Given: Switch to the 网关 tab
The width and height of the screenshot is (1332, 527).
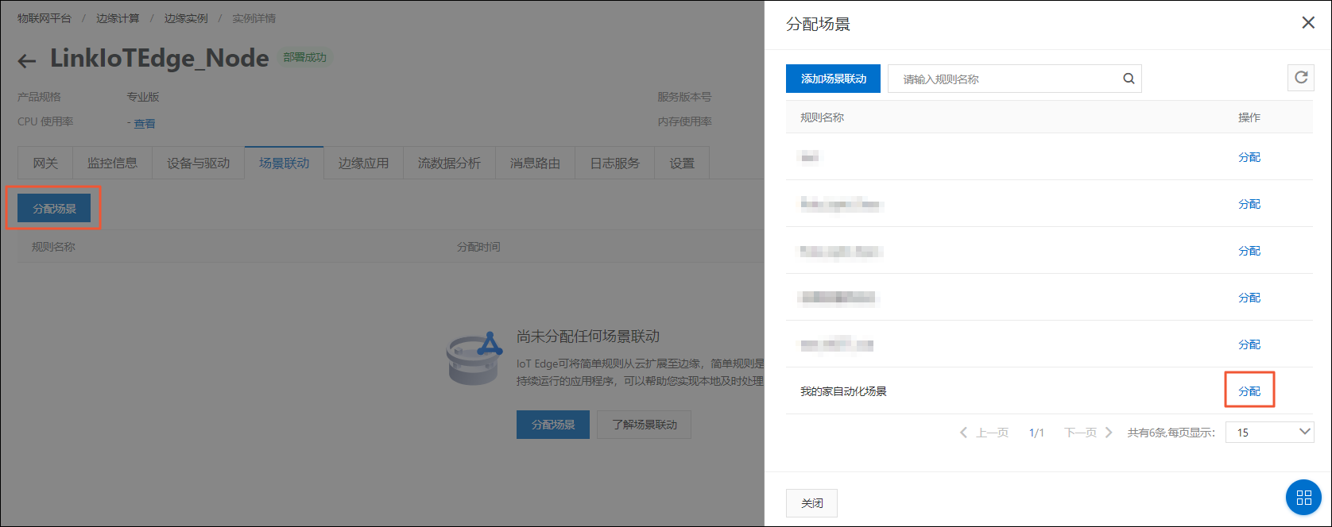Looking at the screenshot, I should point(45,163).
